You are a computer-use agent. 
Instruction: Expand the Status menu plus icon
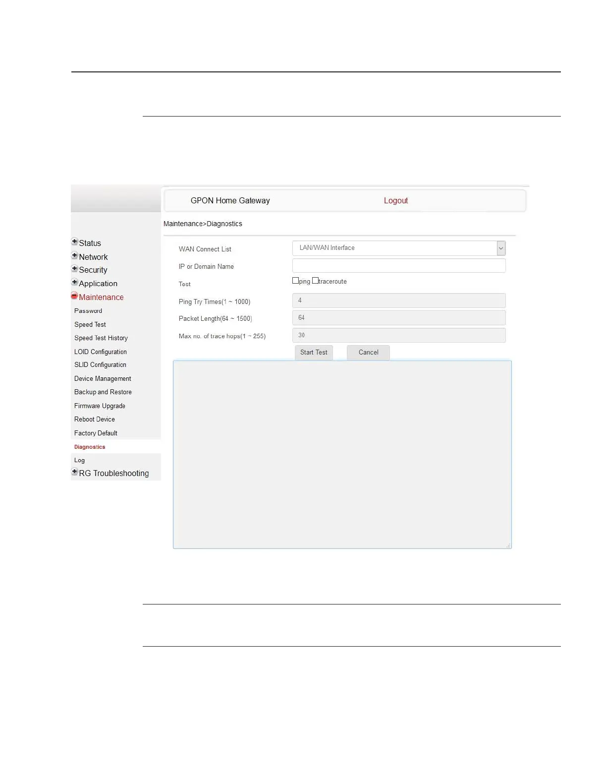pos(74,242)
